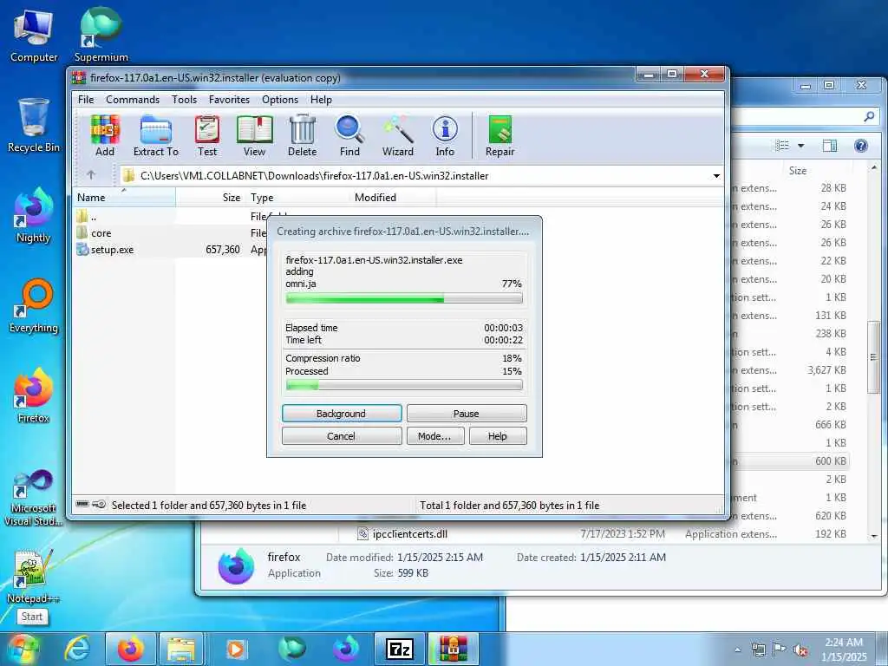This screenshot has width=888, height=666.
Task: Open the Help menu in WinRAR
Action: point(321,99)
